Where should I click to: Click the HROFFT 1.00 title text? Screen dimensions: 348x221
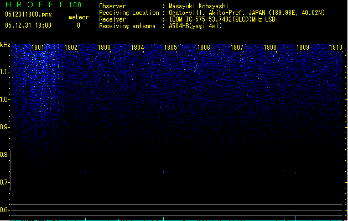44,4
